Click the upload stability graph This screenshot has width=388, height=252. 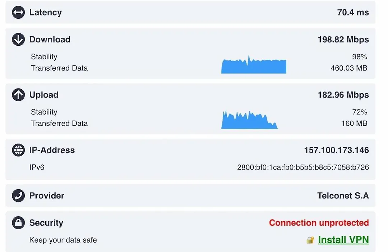249,121
